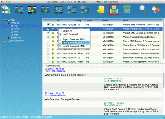Screen dimensions: 165x119
Task: Uncheck the highlighted What's Android SMS row checkbox
Action: tap(48, 29)
